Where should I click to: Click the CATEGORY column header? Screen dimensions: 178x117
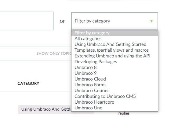coord(28,84)
